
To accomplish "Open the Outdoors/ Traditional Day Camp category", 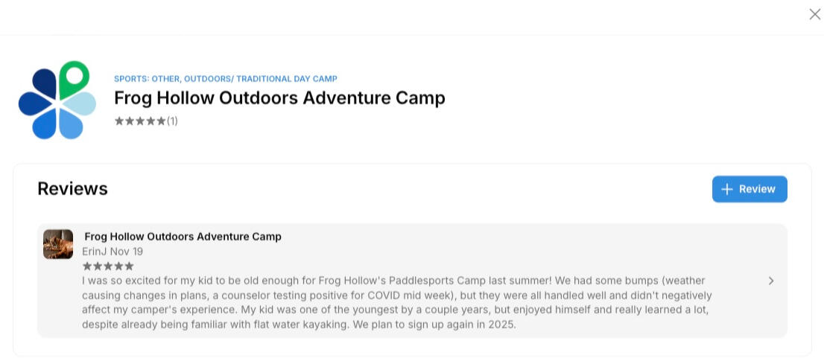I will (x=261, y=79).
